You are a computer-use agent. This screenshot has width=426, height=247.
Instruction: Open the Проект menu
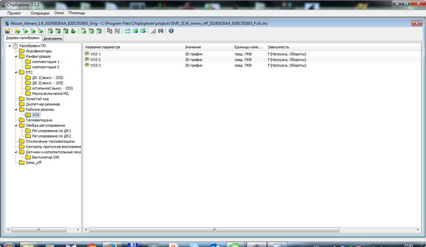click(14, 12)
